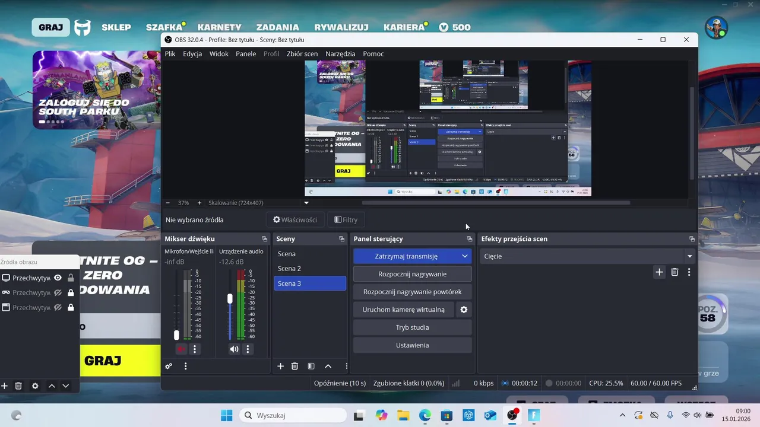Open the Panele menu
This screenshot has height=427, width=760.
tap(246, 53)
